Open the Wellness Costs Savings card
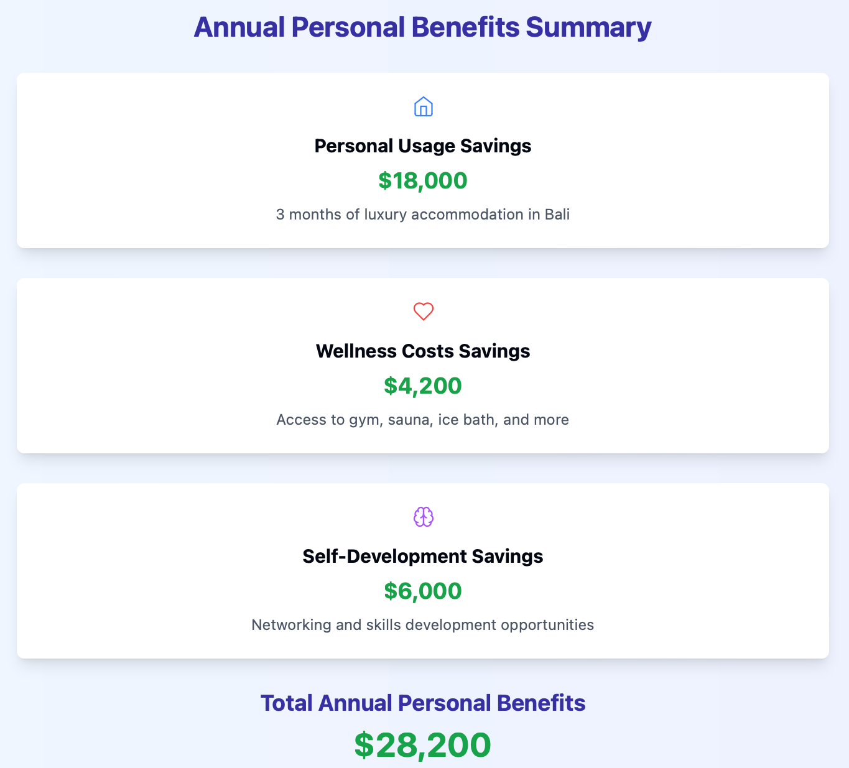 423,366
